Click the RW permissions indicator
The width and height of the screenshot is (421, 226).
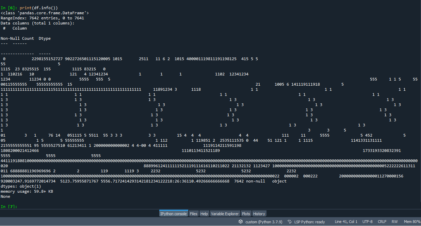[x=394, y=222]
